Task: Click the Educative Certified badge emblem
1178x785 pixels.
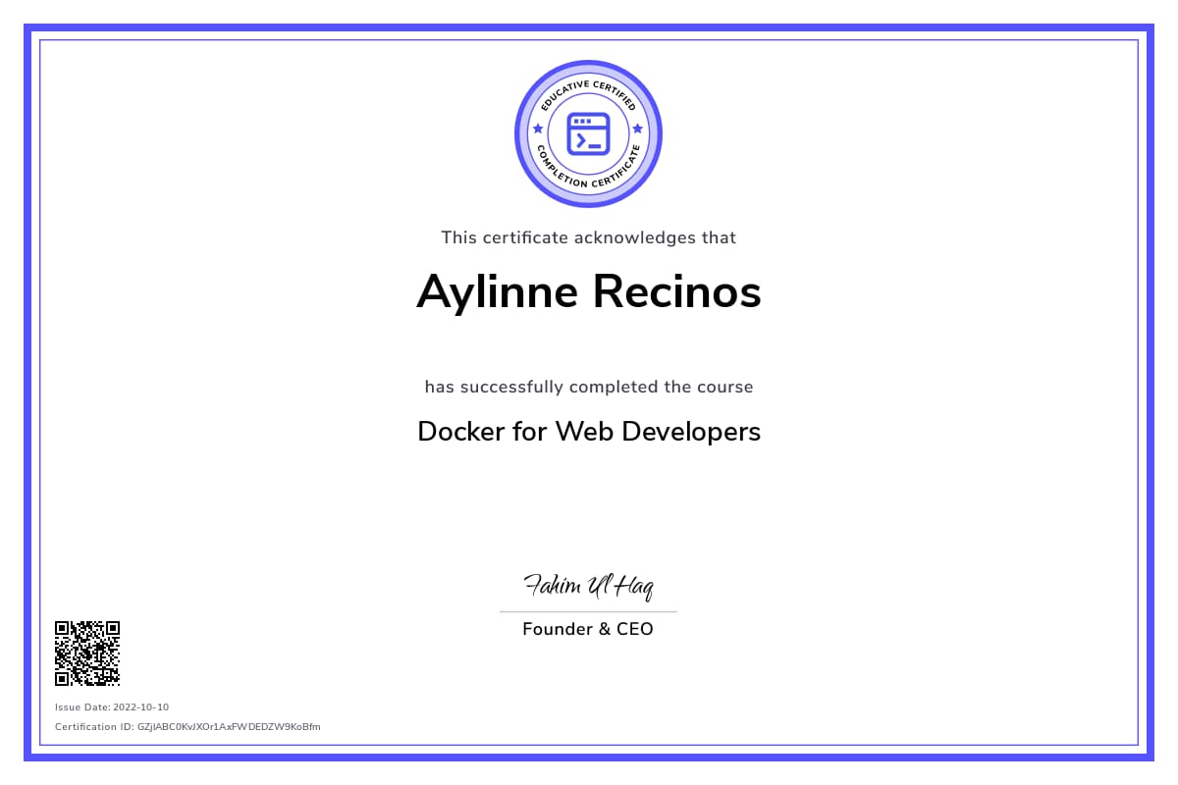Action: [x=589, y=133]
